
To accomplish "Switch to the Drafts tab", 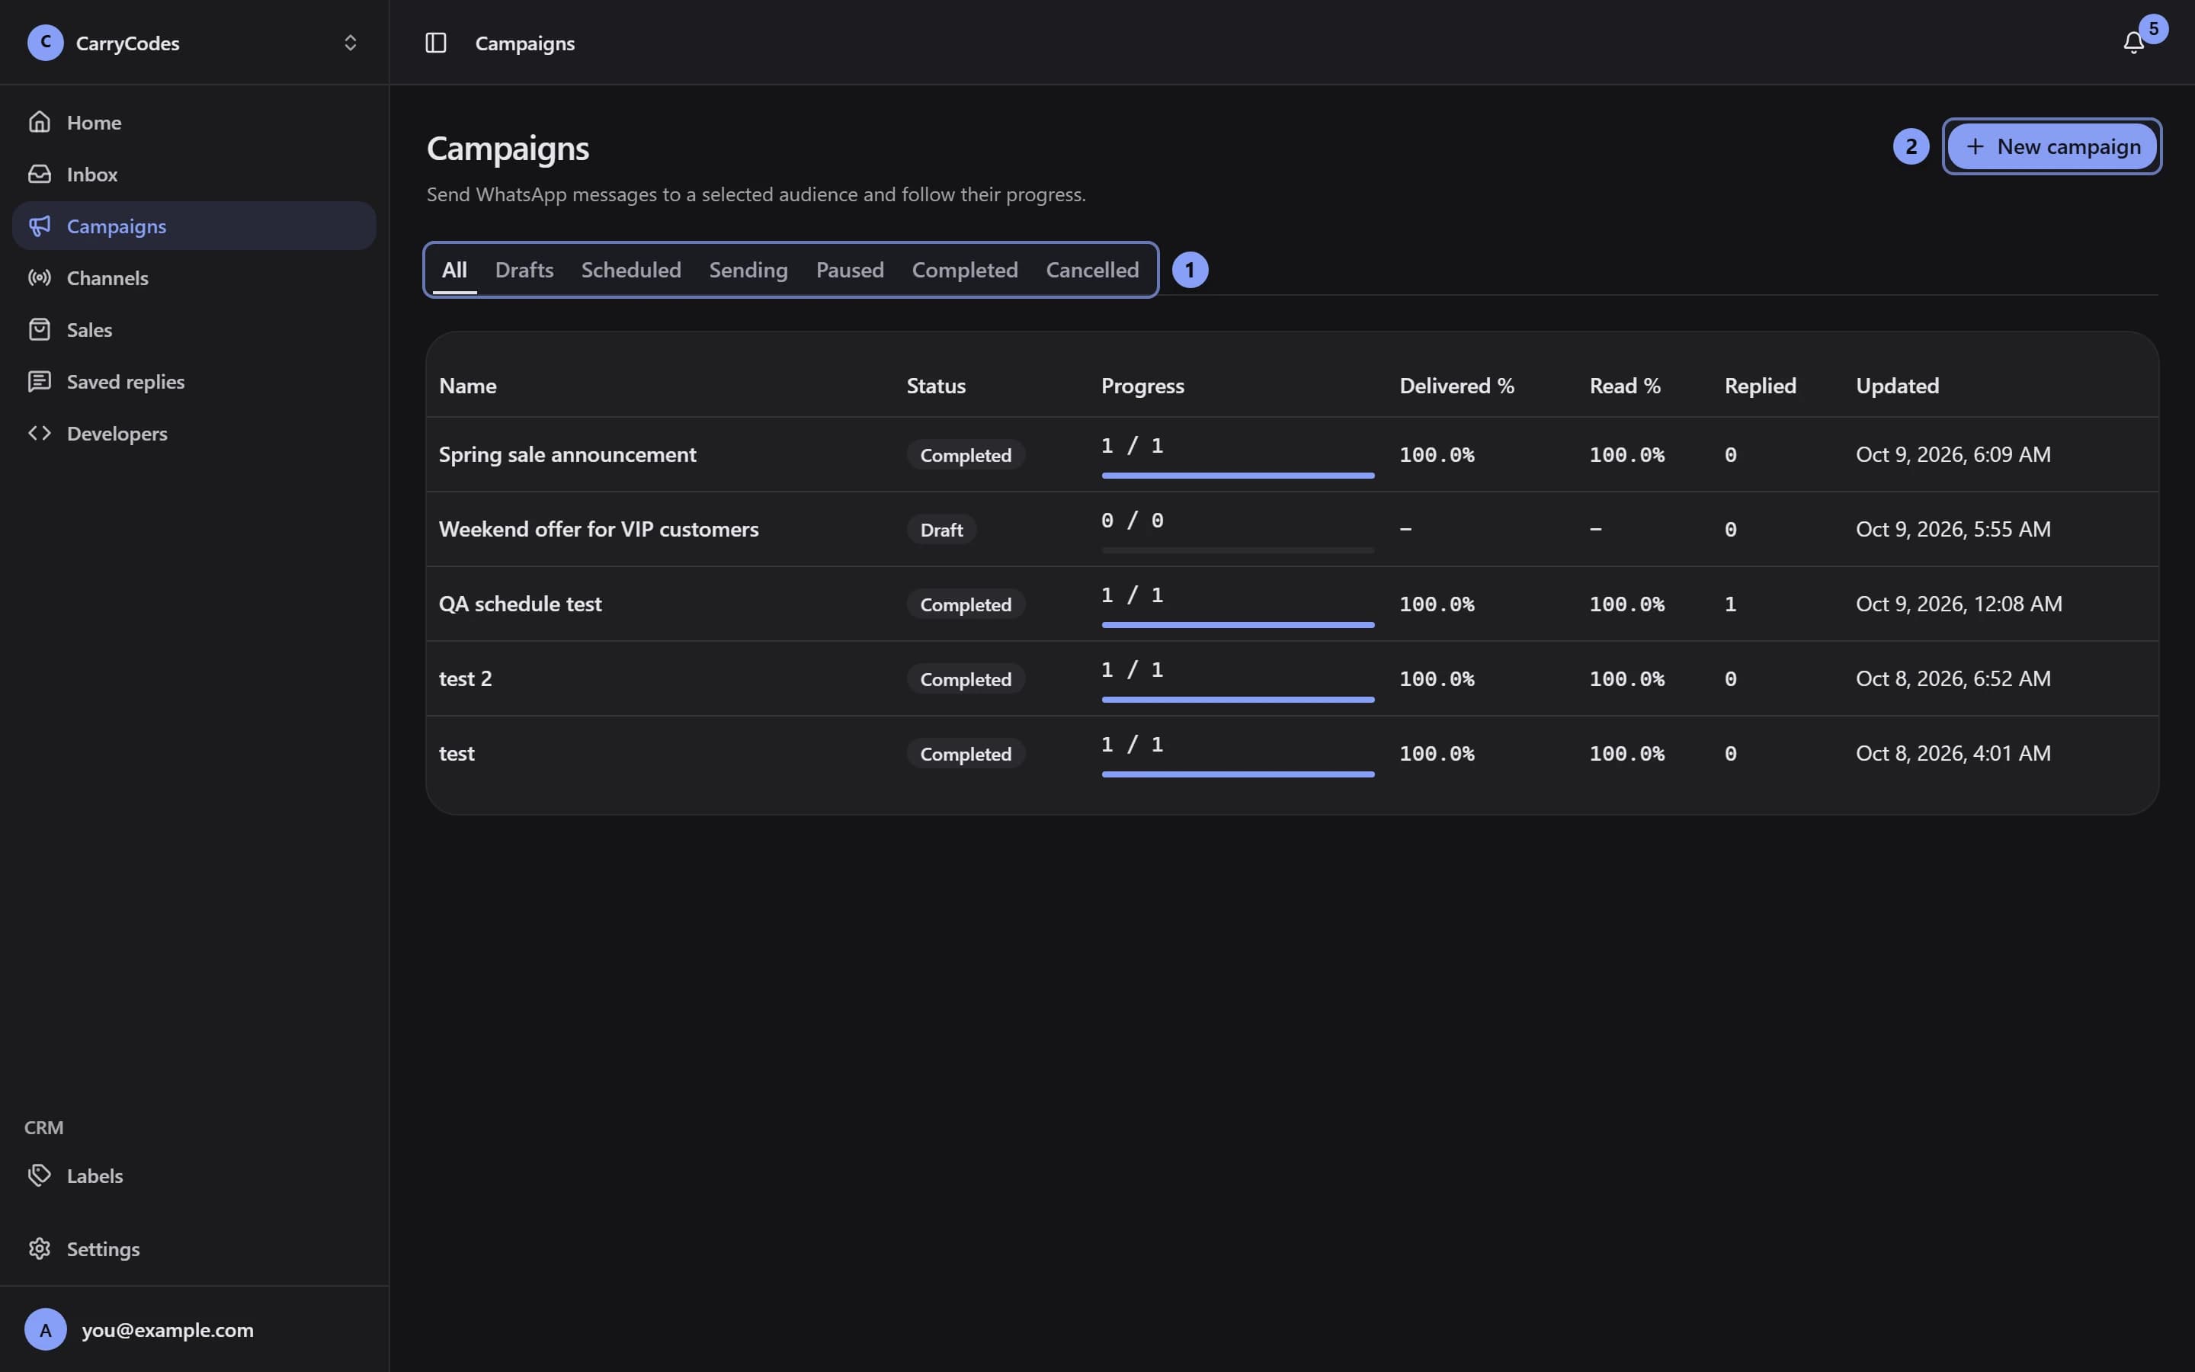I will point(524,270).
